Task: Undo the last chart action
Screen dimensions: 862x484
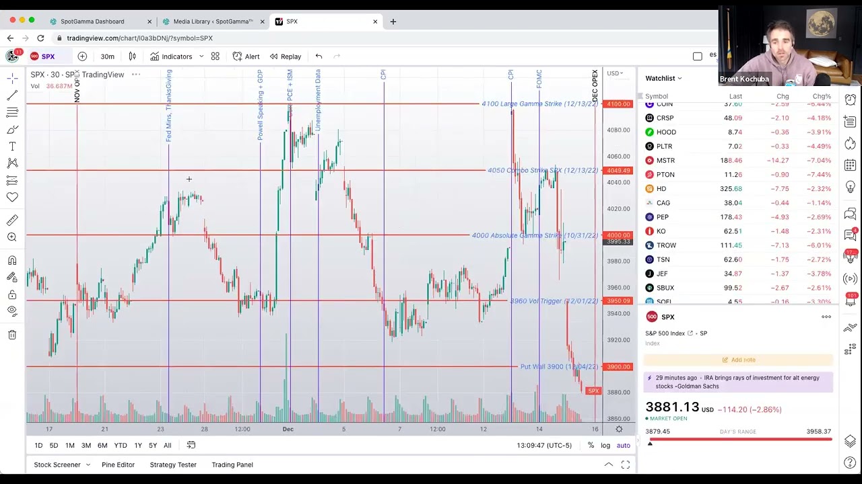Action: [319, 56]
